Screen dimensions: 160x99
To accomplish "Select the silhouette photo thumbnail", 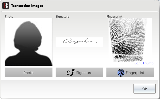I will coord(28,42).
